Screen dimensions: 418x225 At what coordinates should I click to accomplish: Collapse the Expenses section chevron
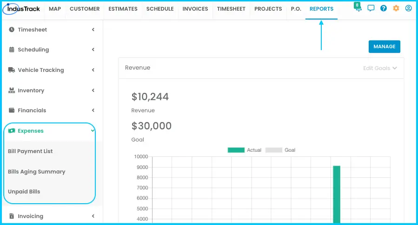[93, 130]
